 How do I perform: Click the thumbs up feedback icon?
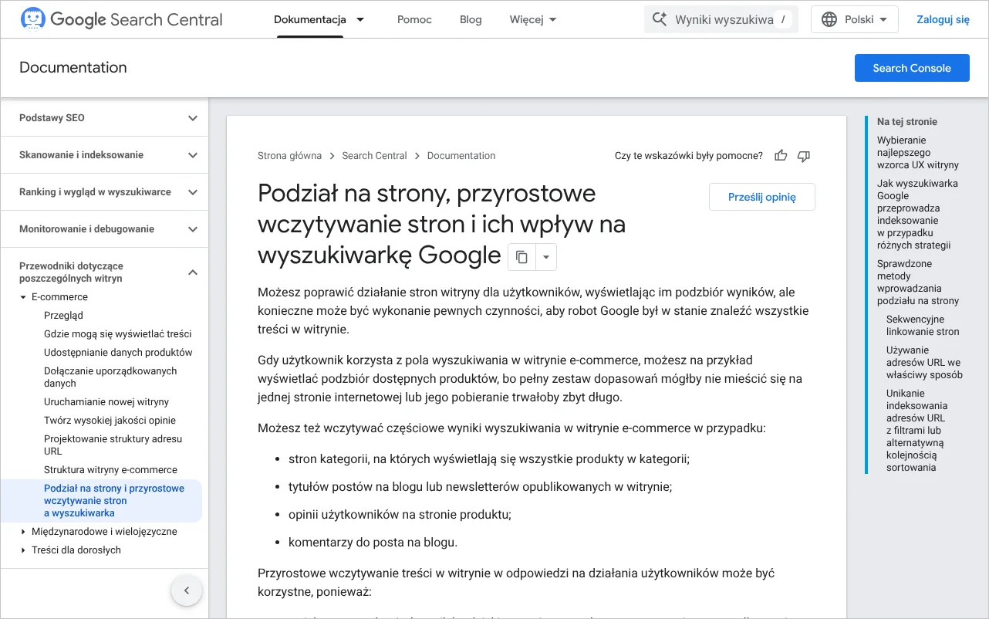pyautogui.click(x=781, y=156)
